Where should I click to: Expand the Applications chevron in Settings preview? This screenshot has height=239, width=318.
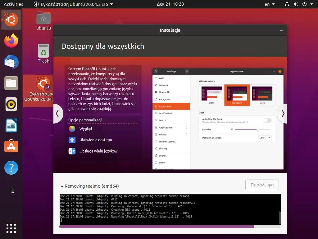click(x=187, y=128)
